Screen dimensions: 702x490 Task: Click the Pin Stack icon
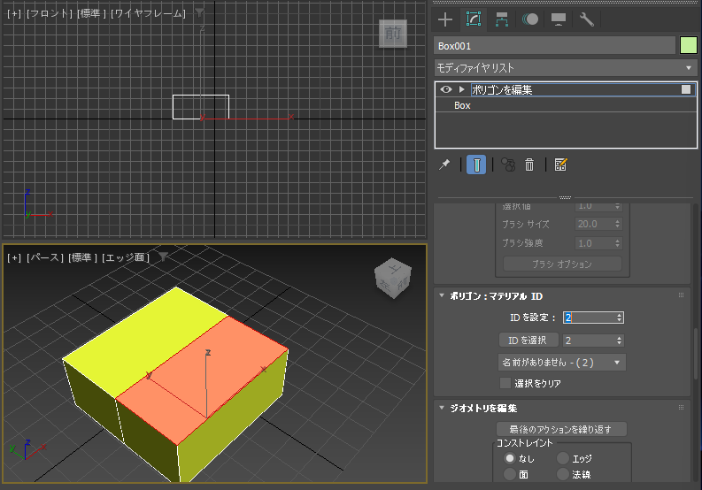click(x=444, y=165)
